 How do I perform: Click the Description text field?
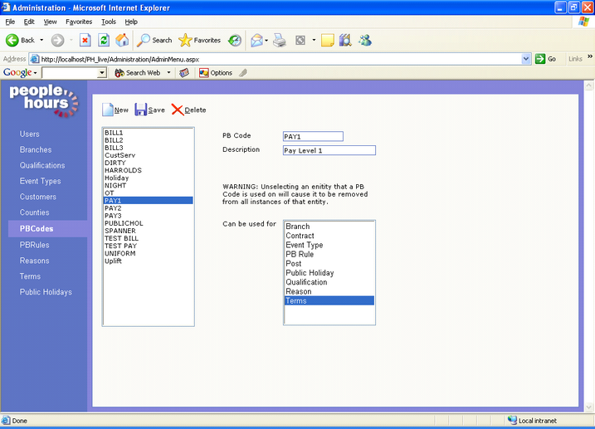pos(329,150)
